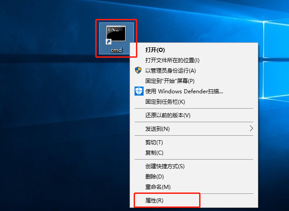The width and height of the screenshot is (289, 211).
Task: Click the shortcut arrow overlay on cmd icon
Action: 108,41
